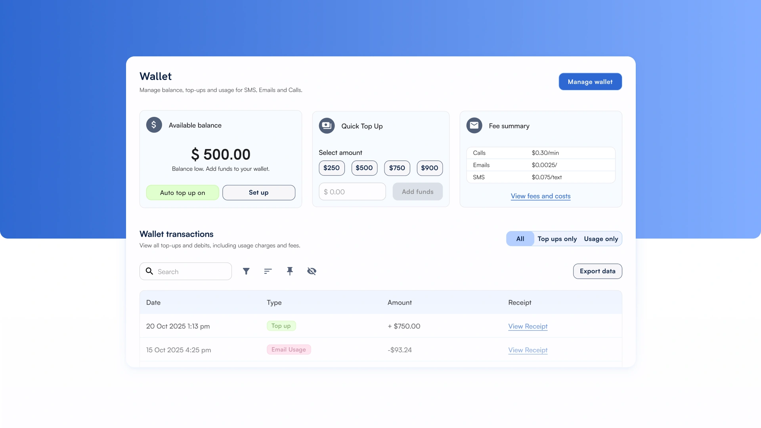Click the dollar sign balance icon
The height and width of the screenshot is (428, 761).
[154, 125]
